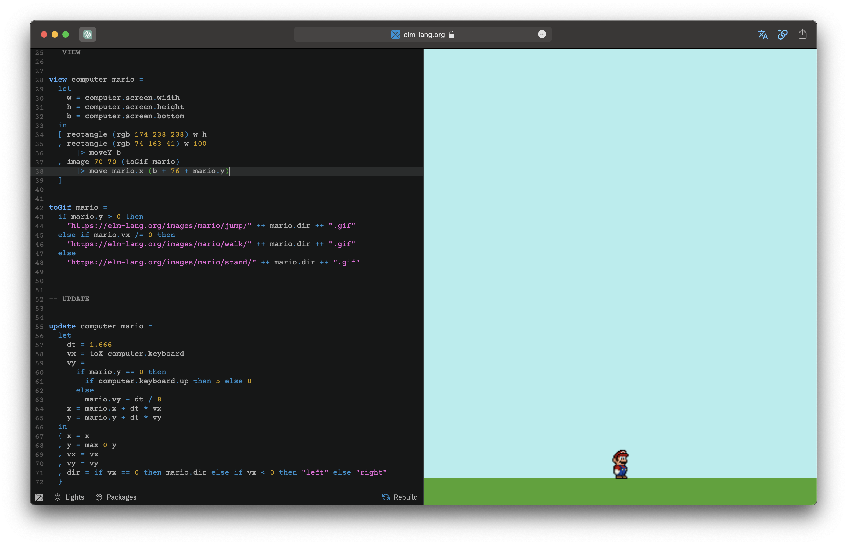Screen dimensions: 847x545
Task: Open the Packages panel
Action: 121,497
